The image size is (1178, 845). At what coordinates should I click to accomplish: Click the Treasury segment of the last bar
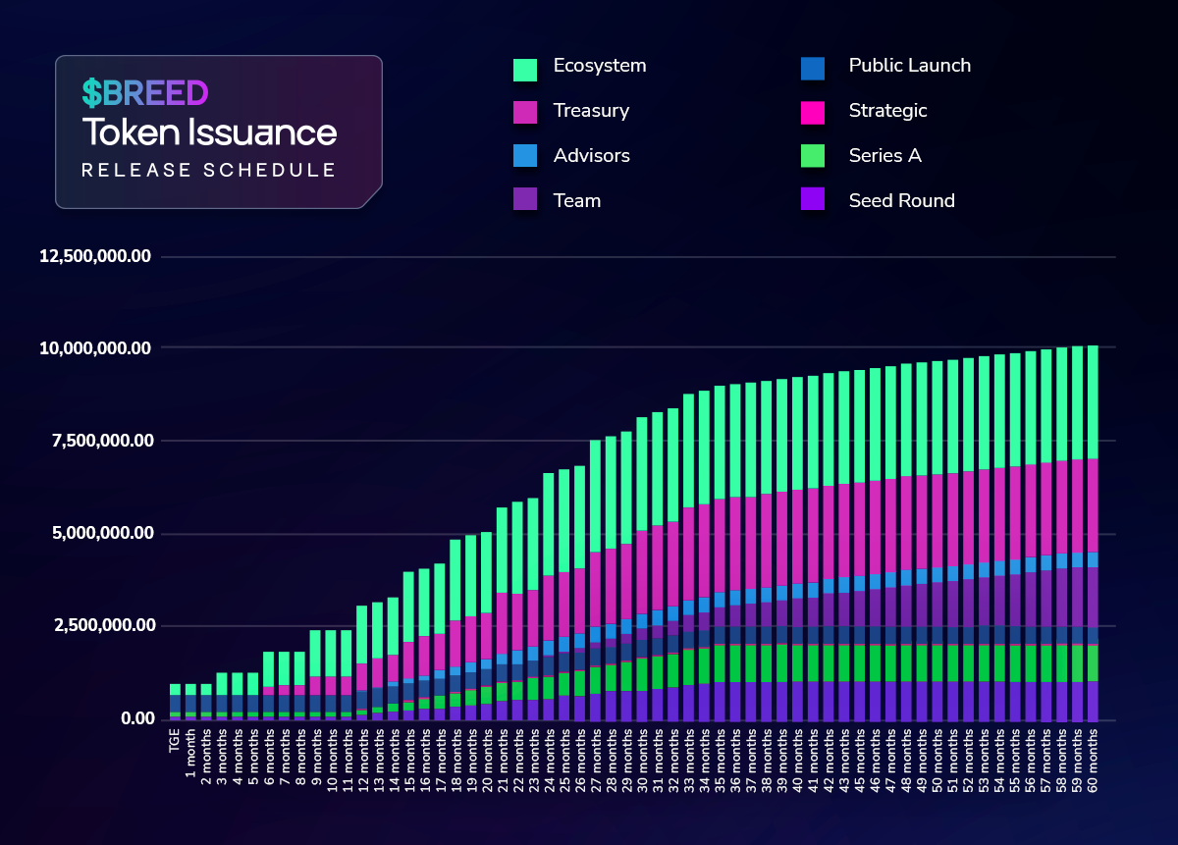[x=1092, y=505]
